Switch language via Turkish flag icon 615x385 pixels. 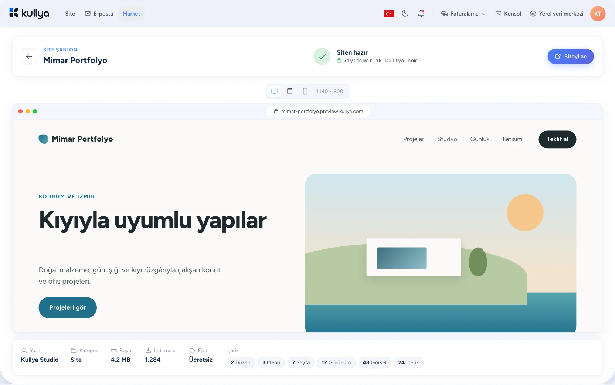389,14
